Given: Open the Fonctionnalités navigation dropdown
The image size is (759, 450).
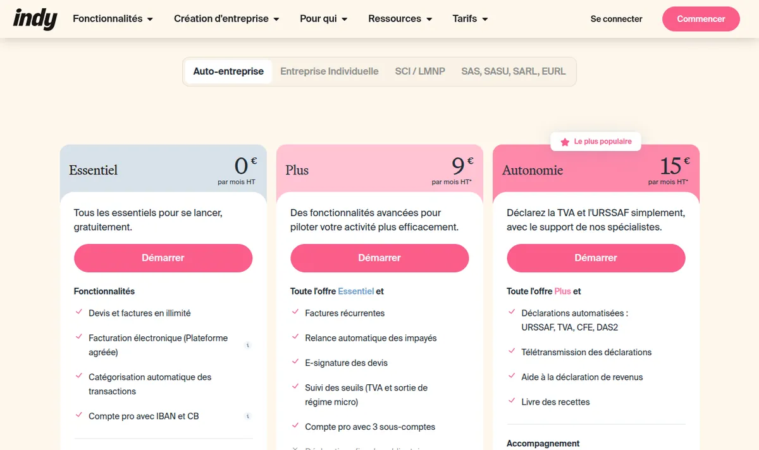Looking at the screenshot, I should (113, 19).
